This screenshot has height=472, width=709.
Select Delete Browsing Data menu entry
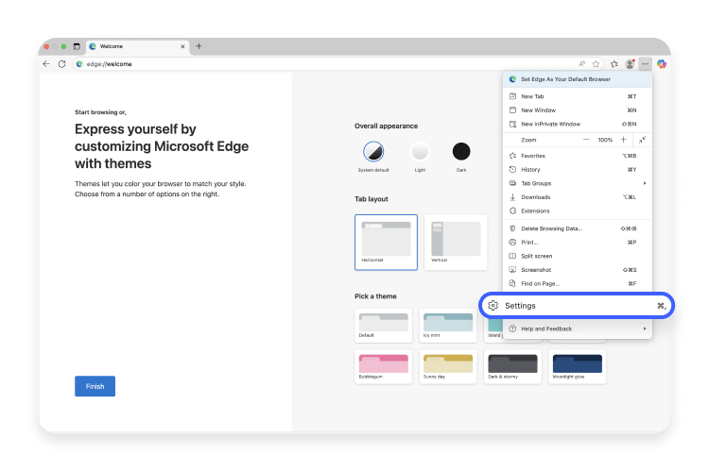click(x=578, y=228)
